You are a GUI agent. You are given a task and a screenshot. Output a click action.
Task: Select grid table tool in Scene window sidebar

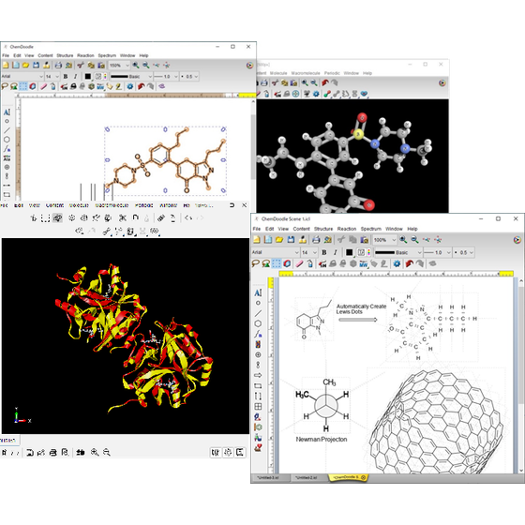[x=258, y=407]
